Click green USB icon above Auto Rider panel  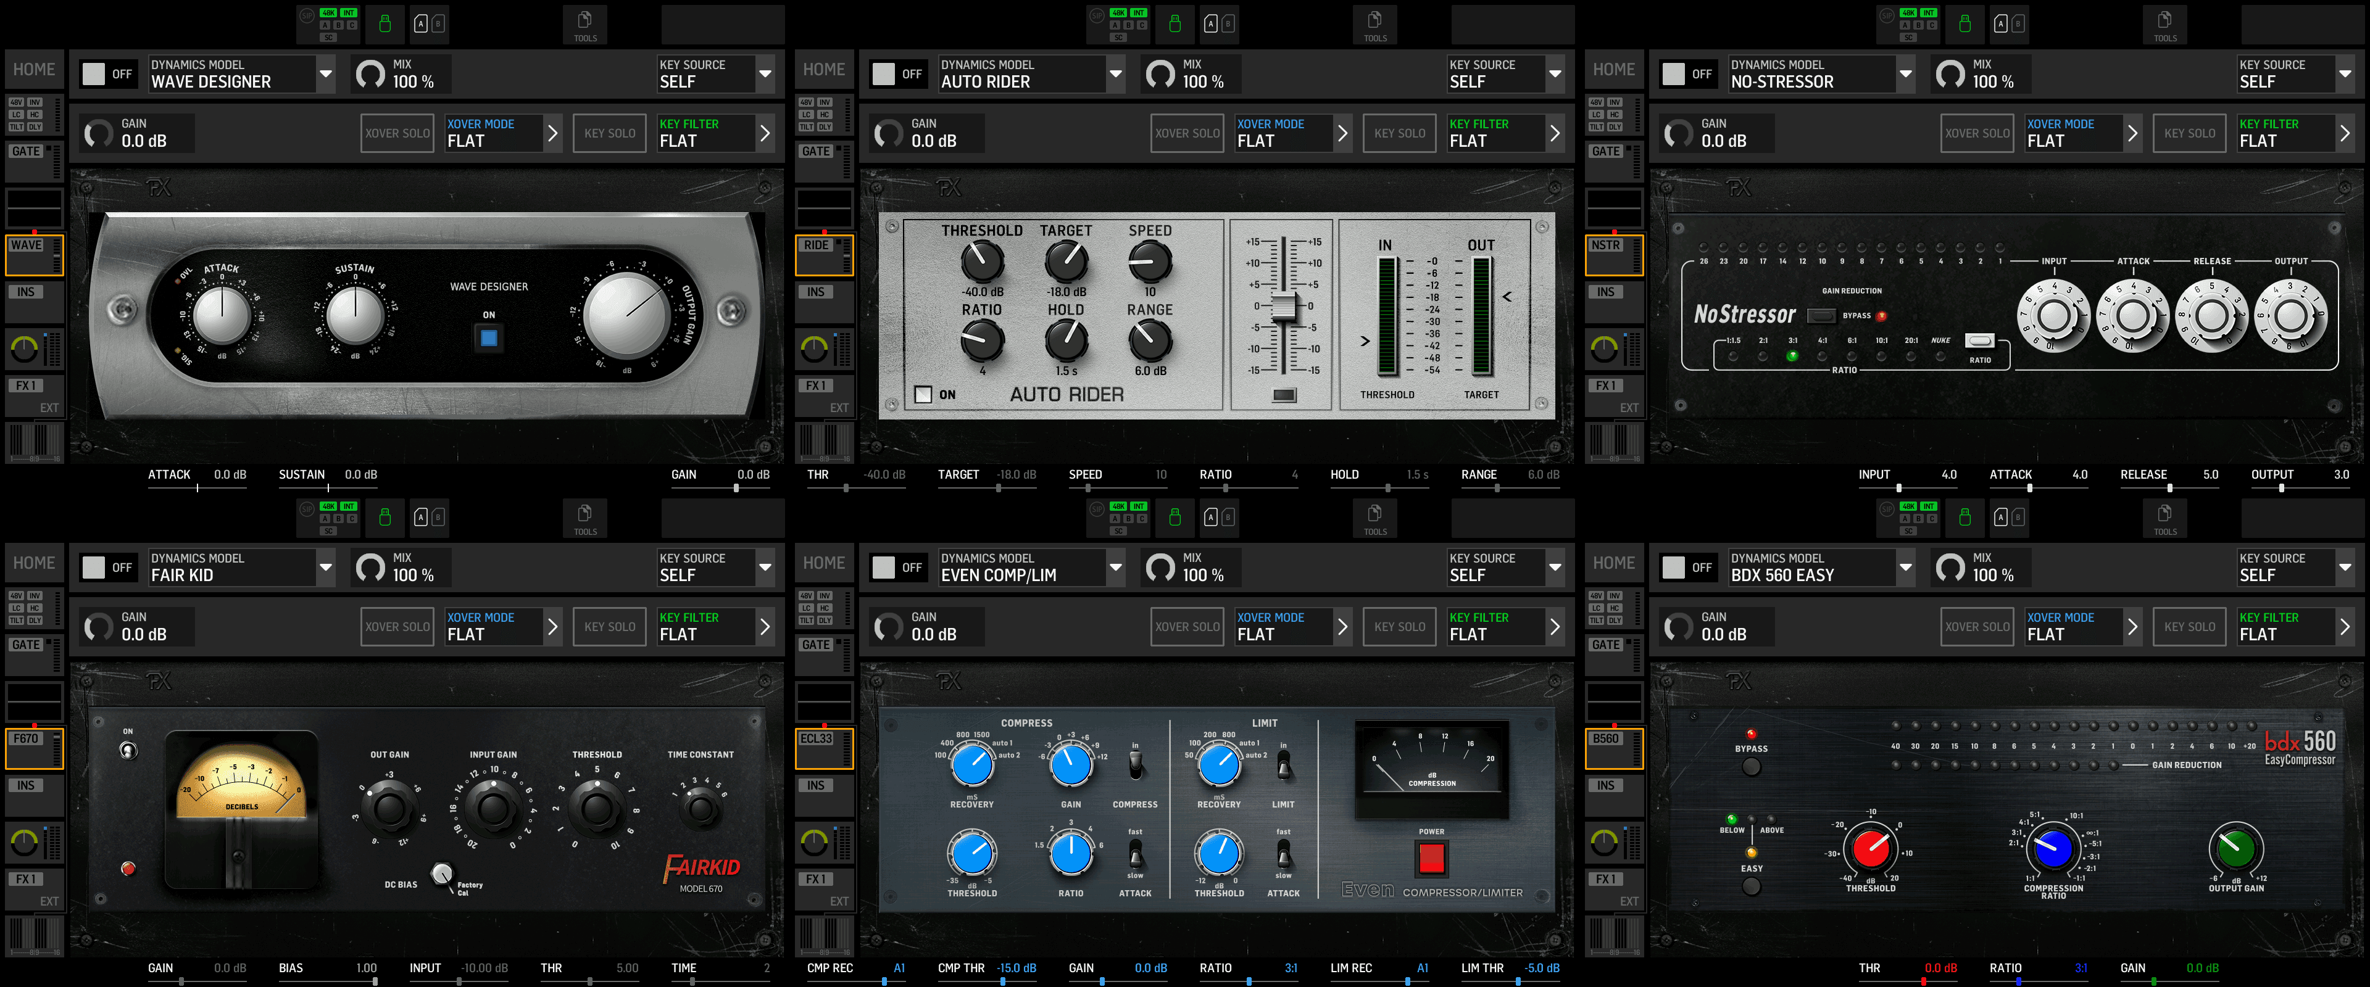1175,24
